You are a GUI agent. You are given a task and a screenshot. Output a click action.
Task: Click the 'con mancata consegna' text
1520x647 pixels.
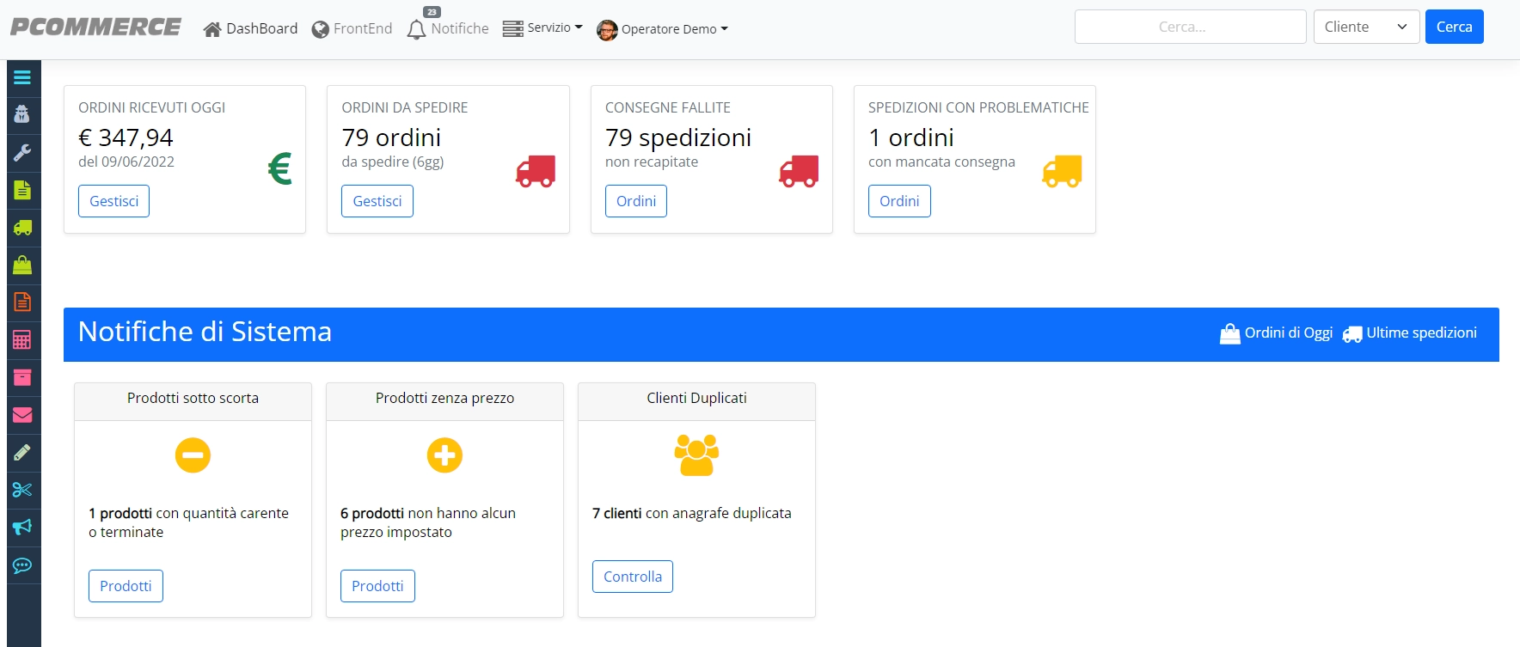[941, 162]
